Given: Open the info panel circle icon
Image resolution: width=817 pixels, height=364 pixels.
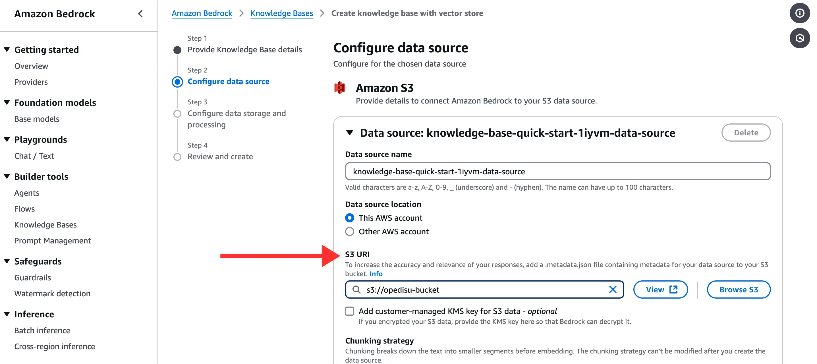Looking at the screenshot, I should [x=799, y=13].
